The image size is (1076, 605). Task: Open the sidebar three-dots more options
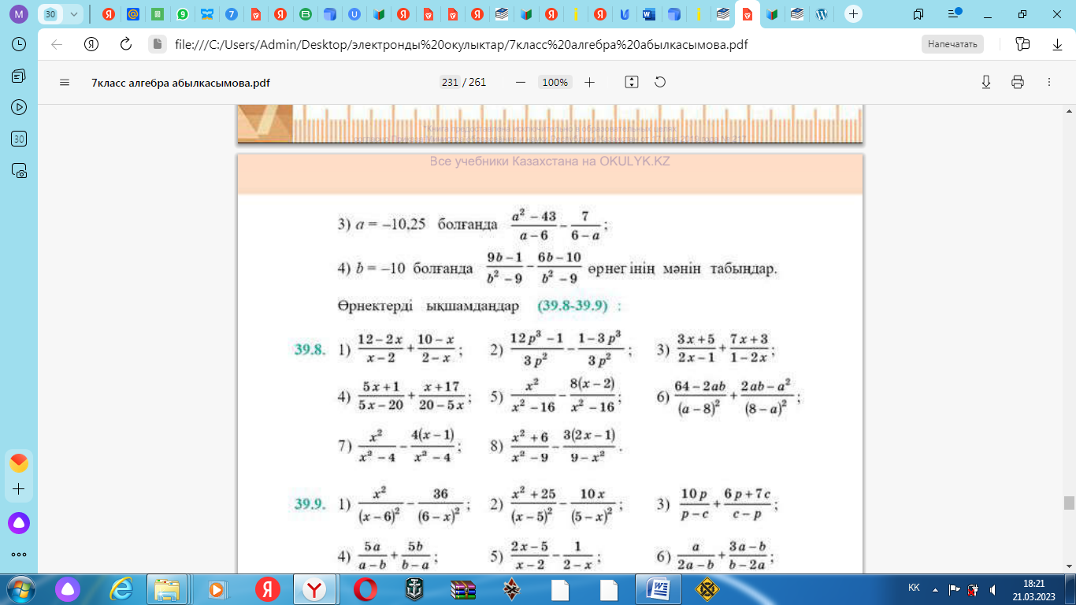[x=19, y=555]
